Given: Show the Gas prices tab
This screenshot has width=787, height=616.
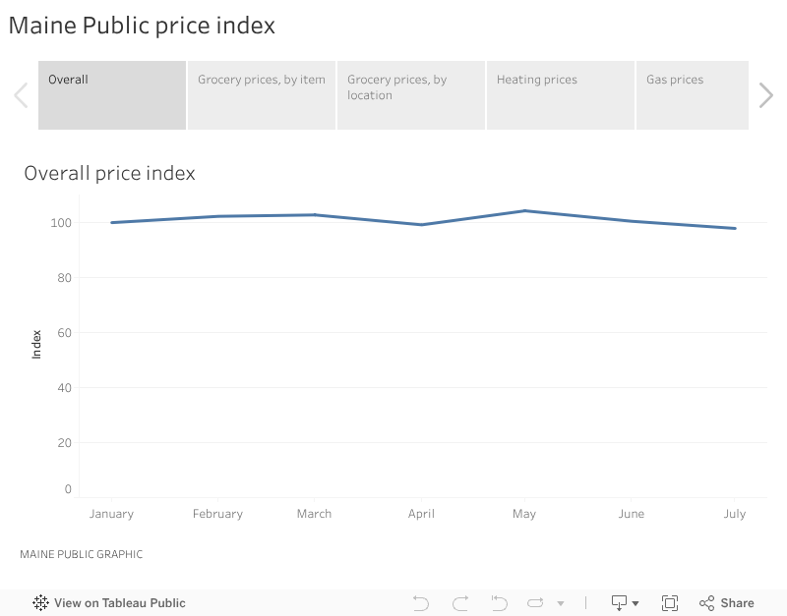Looking at the screenshot, I should [x=692, y=95].
